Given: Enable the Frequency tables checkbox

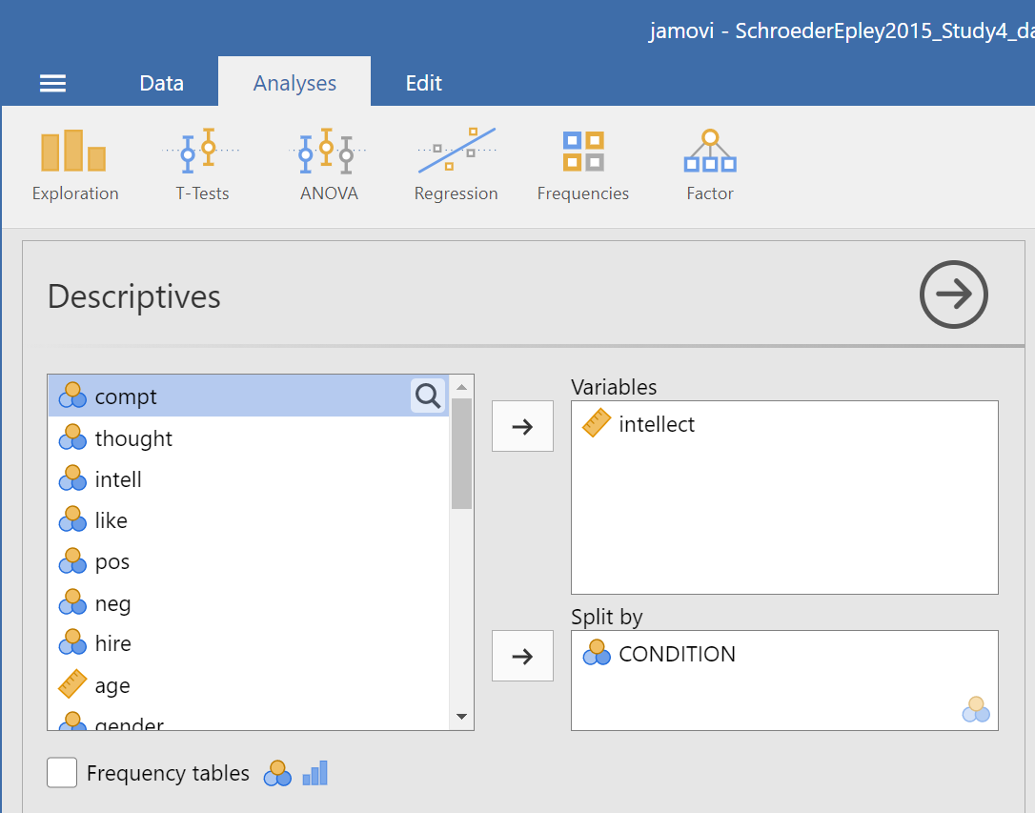Looking at the screenshot, I should coord(62,773).
